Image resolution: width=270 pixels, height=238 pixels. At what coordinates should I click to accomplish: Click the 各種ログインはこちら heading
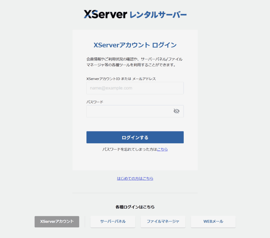(x=135, y=207)
